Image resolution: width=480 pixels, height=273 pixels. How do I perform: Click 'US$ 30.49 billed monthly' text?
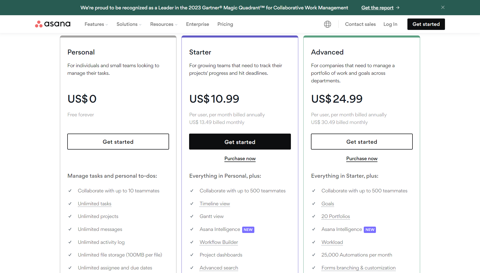coord(339,122)
